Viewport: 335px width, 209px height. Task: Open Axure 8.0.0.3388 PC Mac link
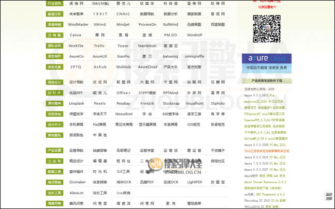pos(265,145)
